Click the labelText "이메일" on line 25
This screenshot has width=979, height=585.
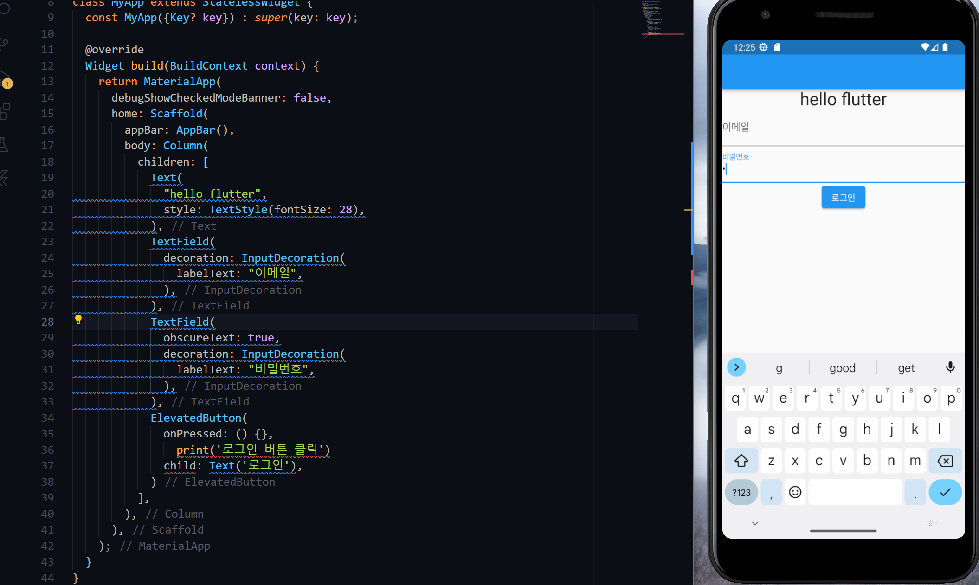click(x=236, y=274)
